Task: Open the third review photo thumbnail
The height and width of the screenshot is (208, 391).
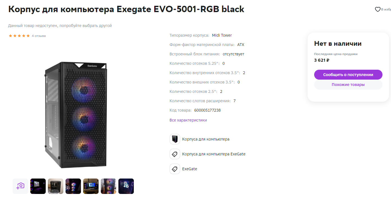Action: 73,186
